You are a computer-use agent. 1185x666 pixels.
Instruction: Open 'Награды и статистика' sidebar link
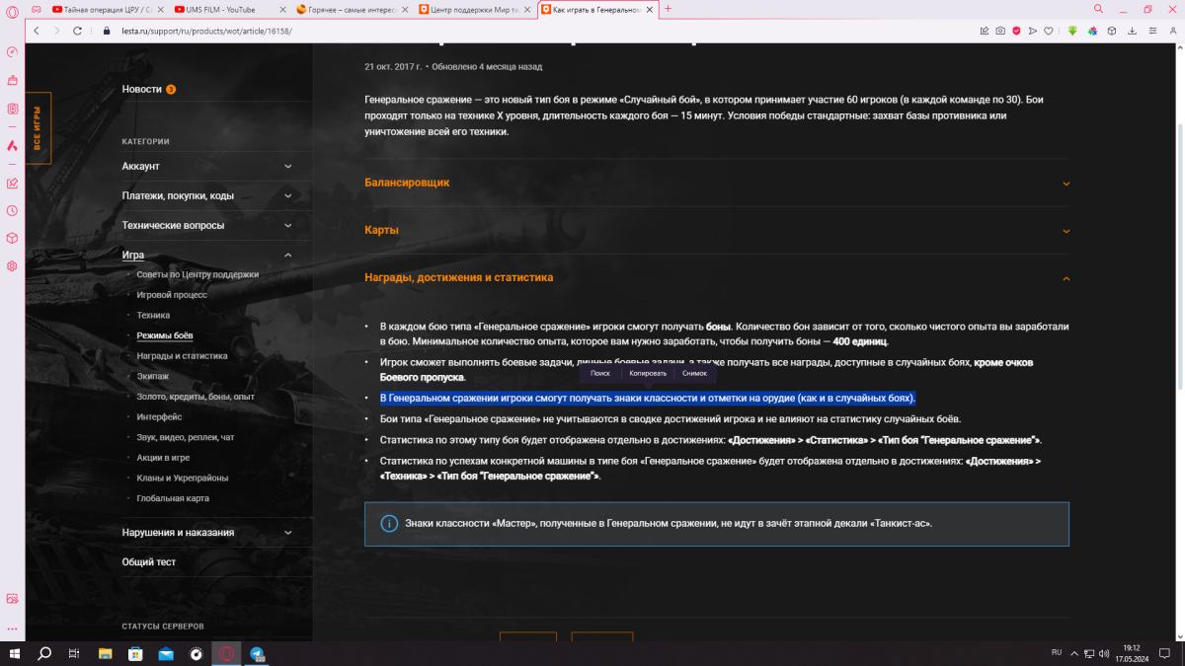[x=183, y=355]
